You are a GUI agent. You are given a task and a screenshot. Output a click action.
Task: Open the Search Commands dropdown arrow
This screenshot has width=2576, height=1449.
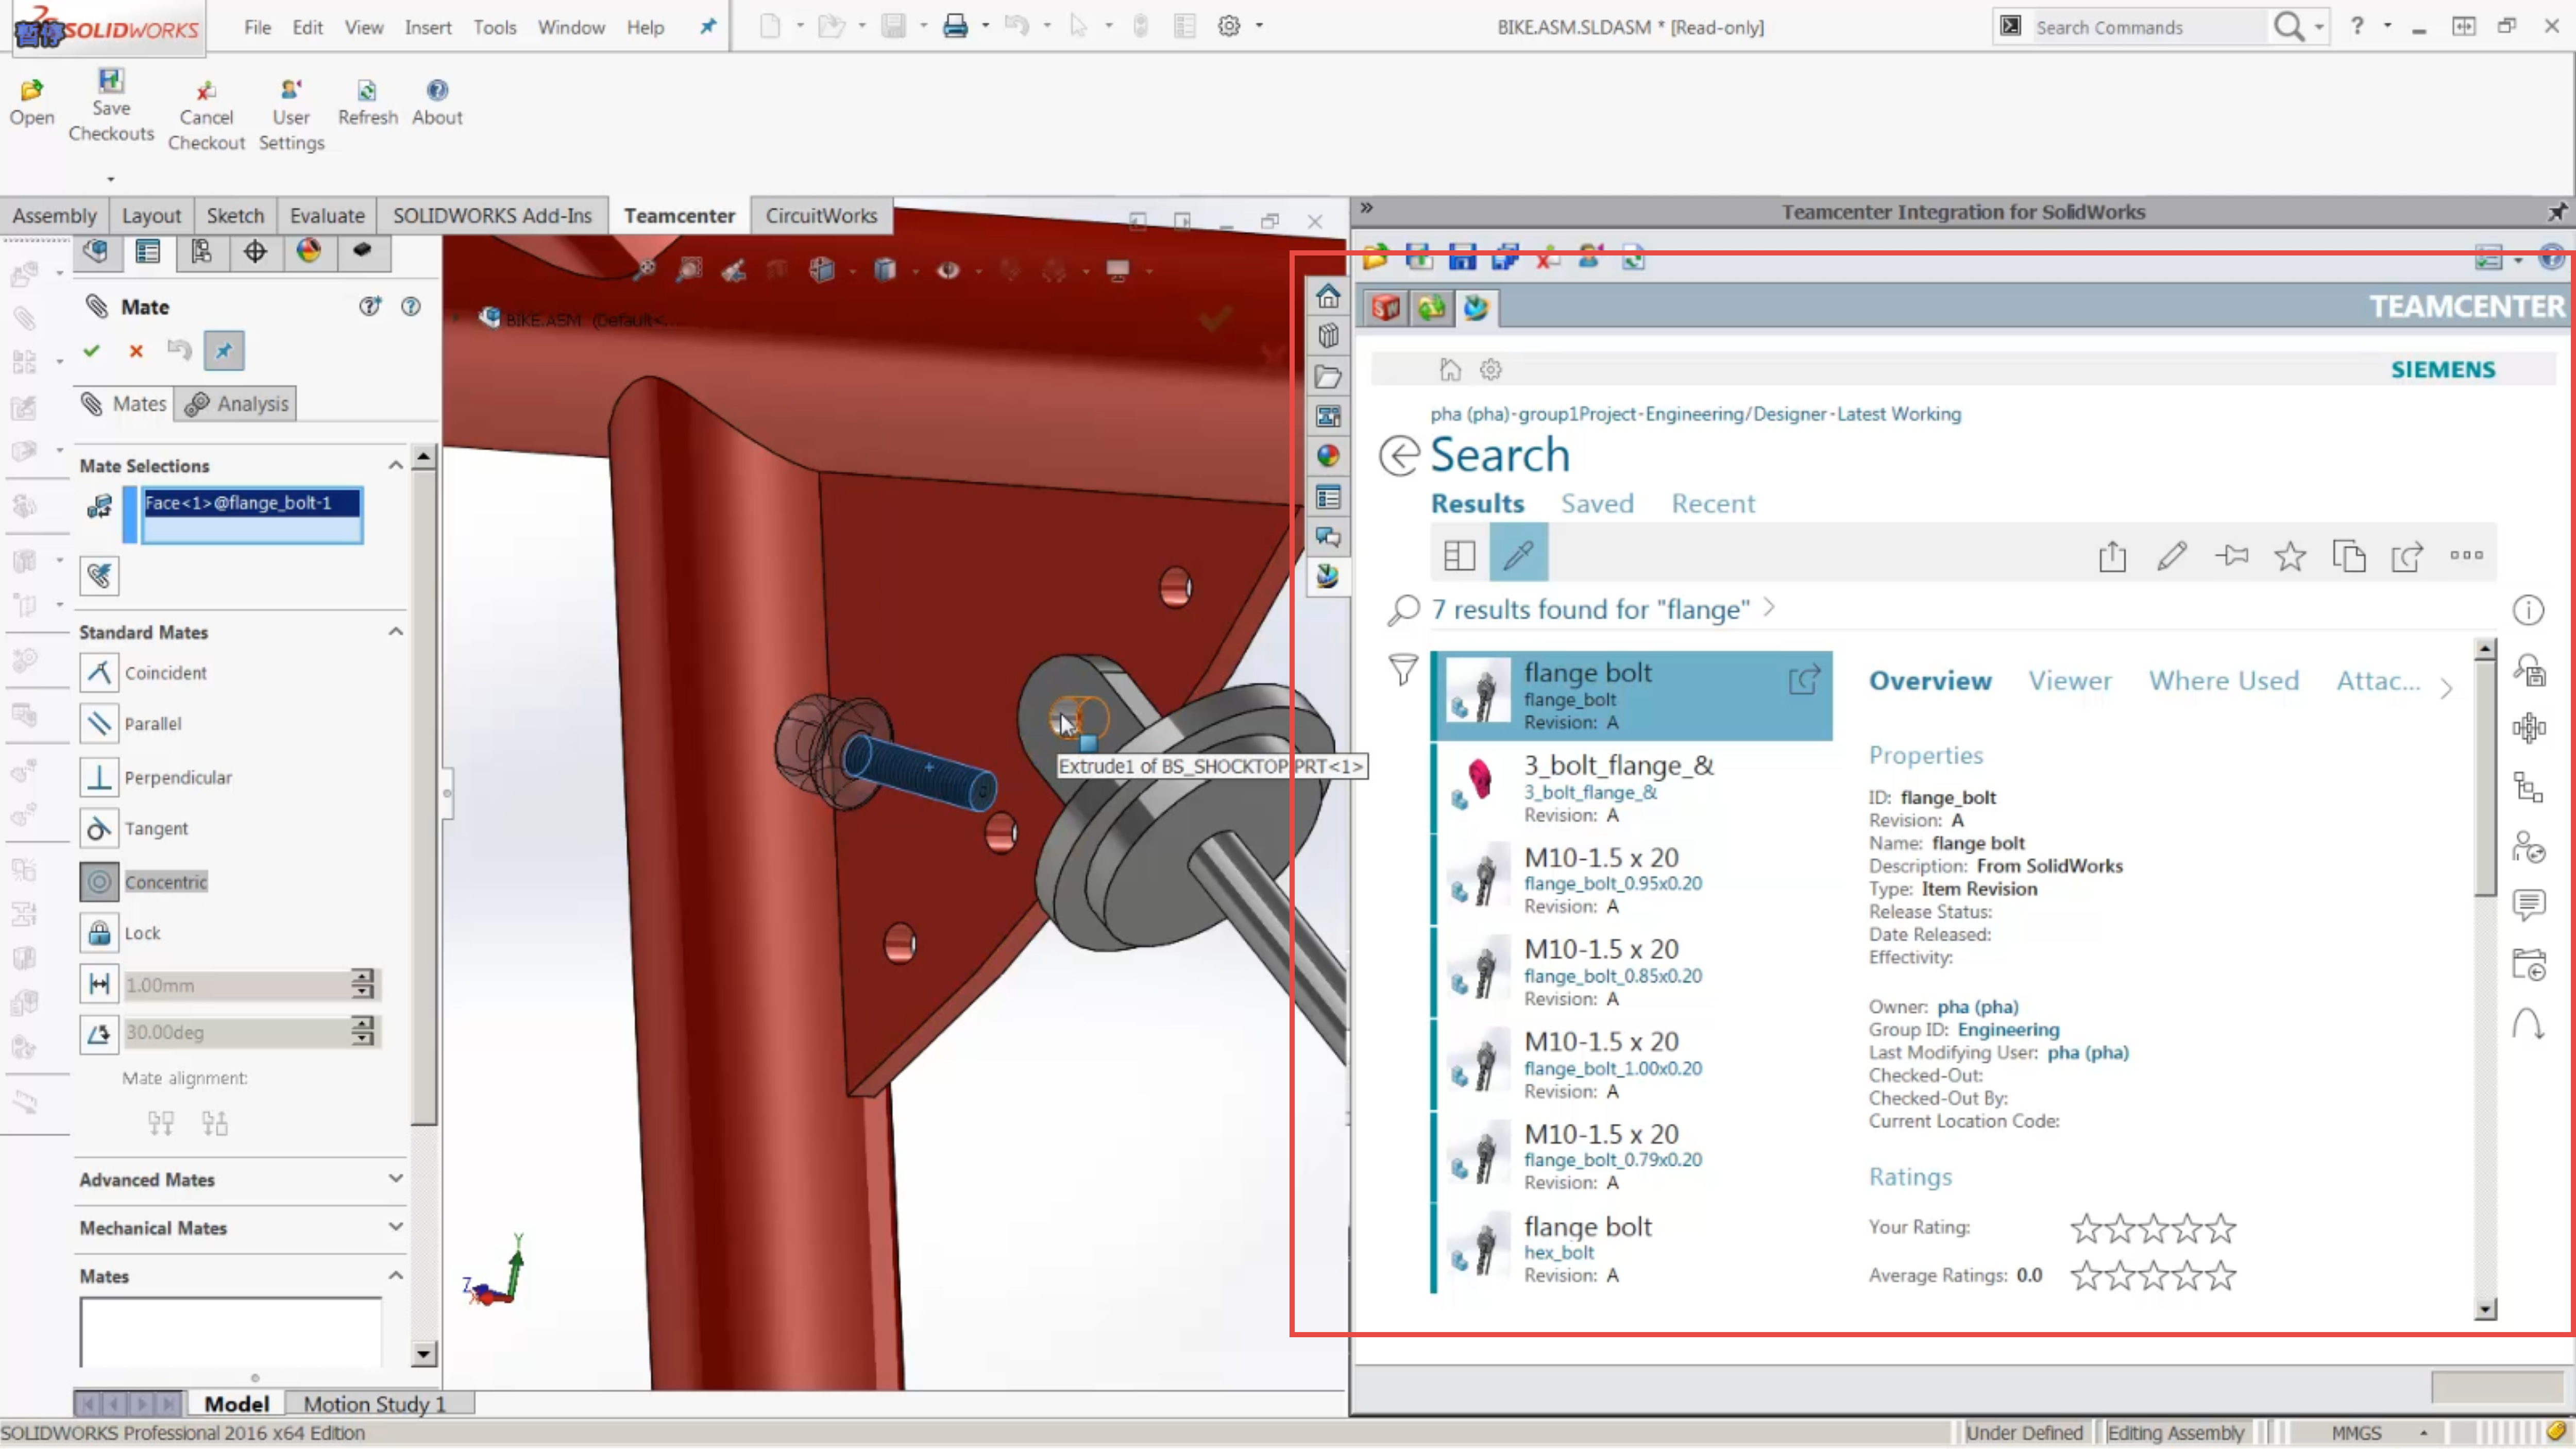pos(2319,27)
